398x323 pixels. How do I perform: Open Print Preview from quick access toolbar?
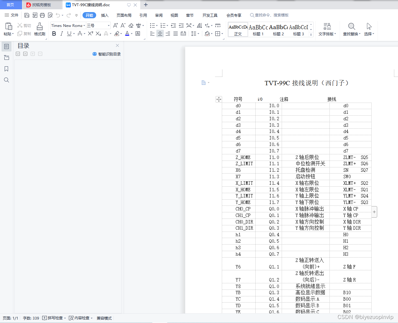(50, 15)
